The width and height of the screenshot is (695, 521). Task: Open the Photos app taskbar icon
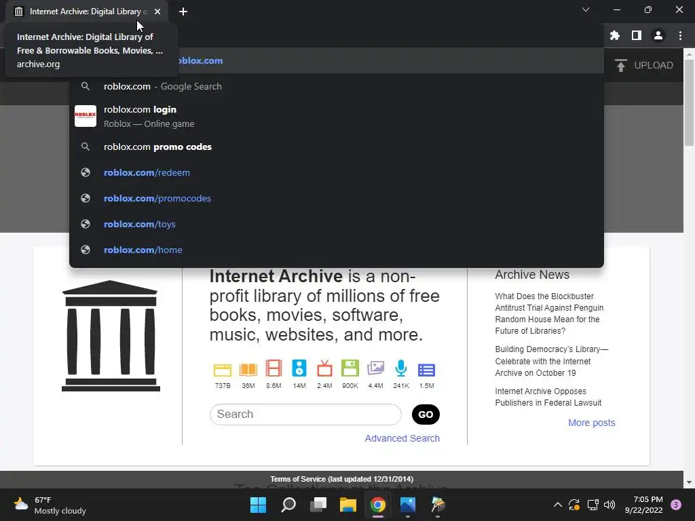click(x=408, y=505)
